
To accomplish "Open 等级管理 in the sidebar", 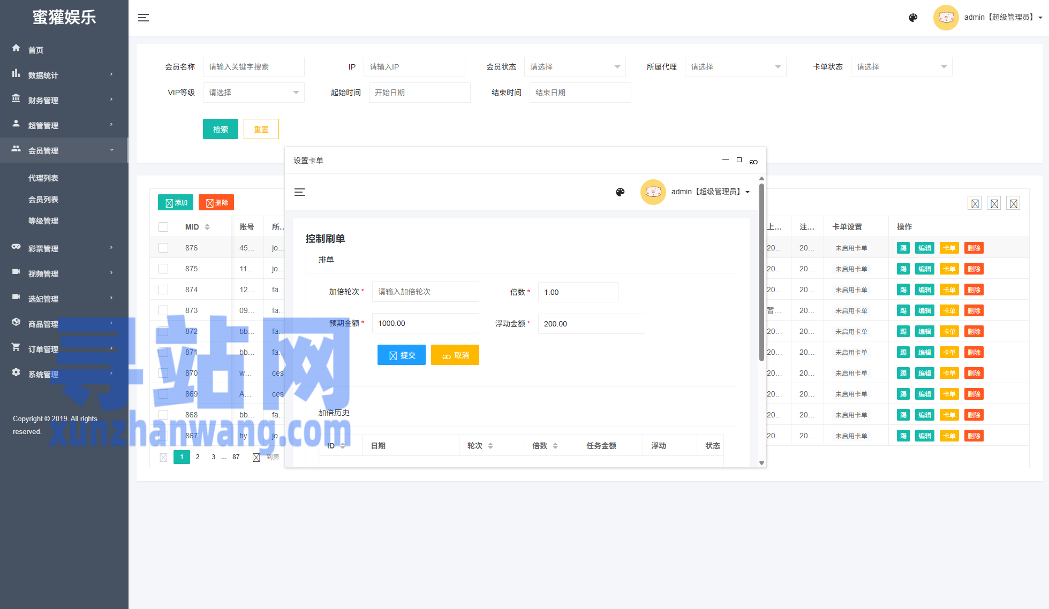I will coord(43,221).
